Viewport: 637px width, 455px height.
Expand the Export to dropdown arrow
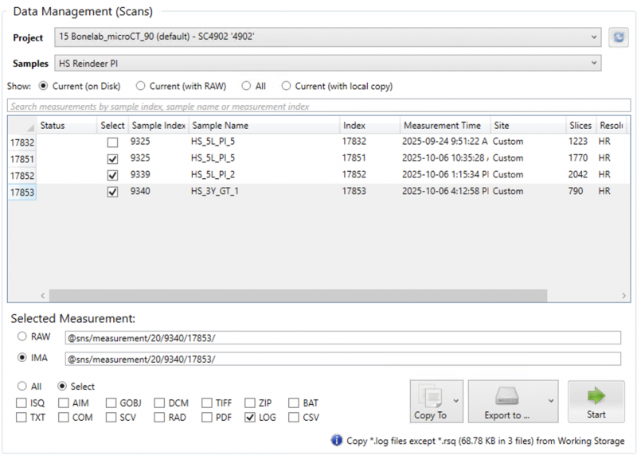pos(551,401)
